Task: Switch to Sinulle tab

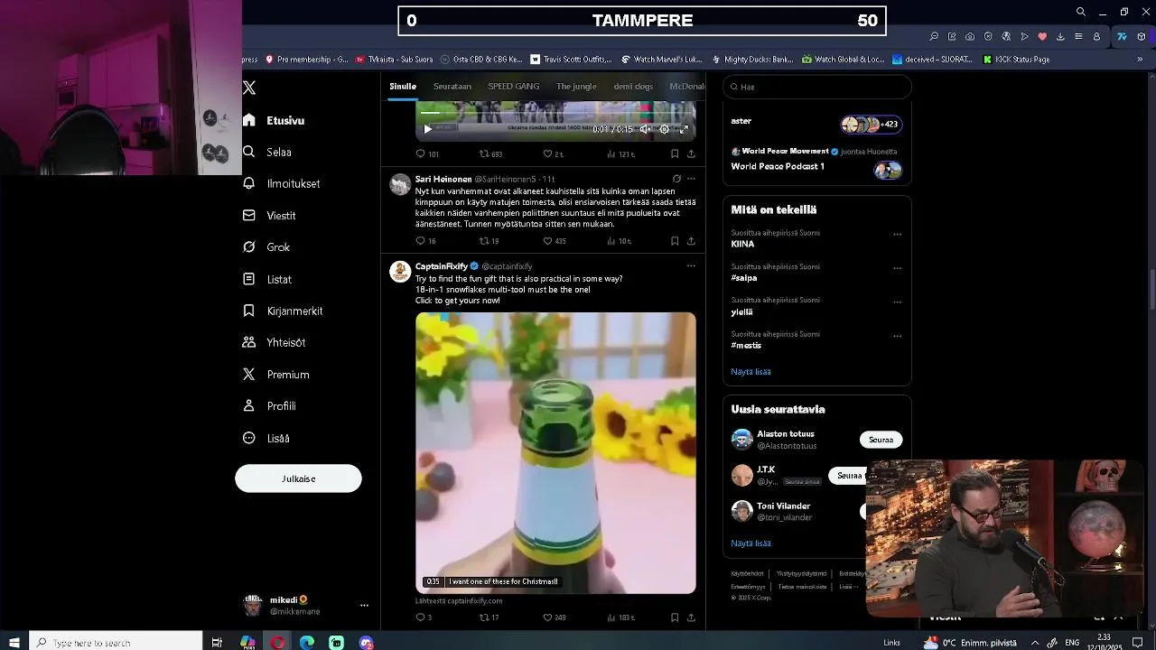Action: (x=403, y=87)
